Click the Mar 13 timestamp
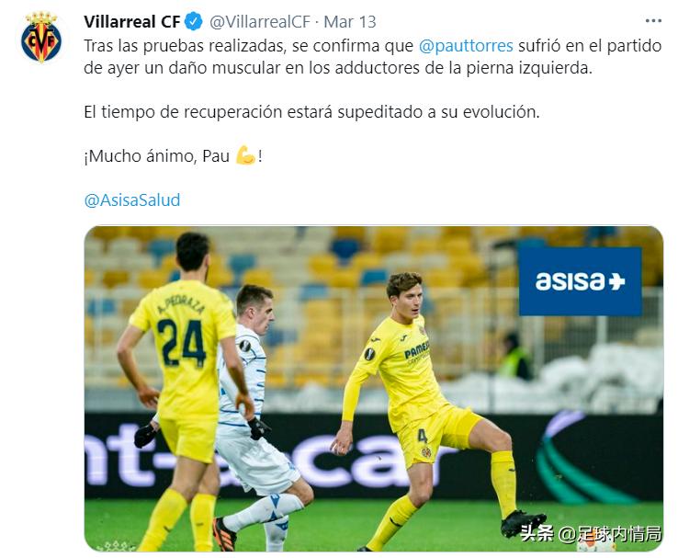The height and width of the screenshot is (558, 678). click(350, 22)
